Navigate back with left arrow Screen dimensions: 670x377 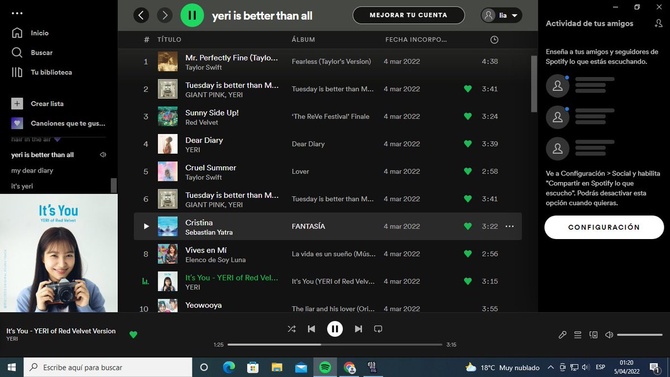[x=141, y=16]
